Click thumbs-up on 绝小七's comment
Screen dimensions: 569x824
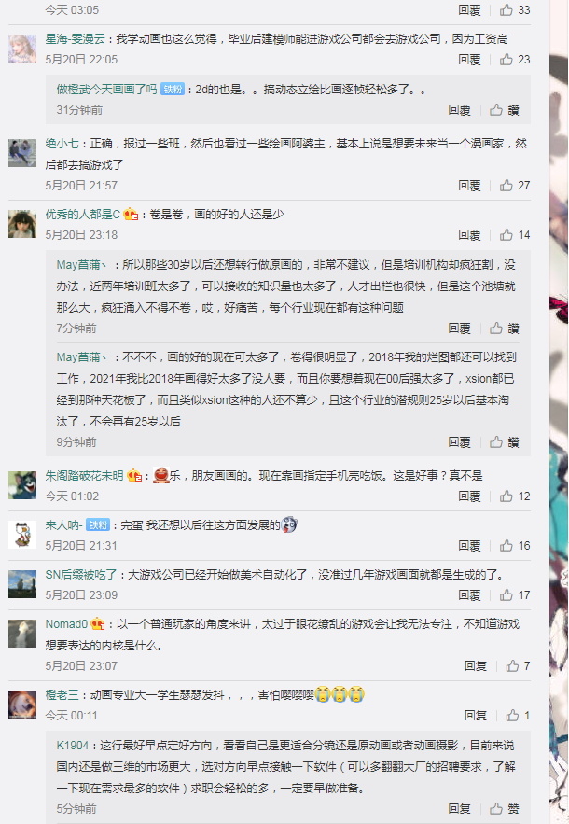[514, 186]
